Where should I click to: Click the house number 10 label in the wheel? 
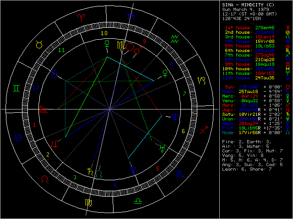(104, 33)
